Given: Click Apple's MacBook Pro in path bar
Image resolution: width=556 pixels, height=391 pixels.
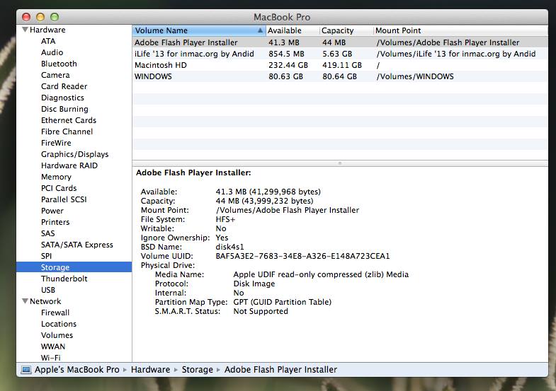Looking at the screenshot, I should 77,370.
